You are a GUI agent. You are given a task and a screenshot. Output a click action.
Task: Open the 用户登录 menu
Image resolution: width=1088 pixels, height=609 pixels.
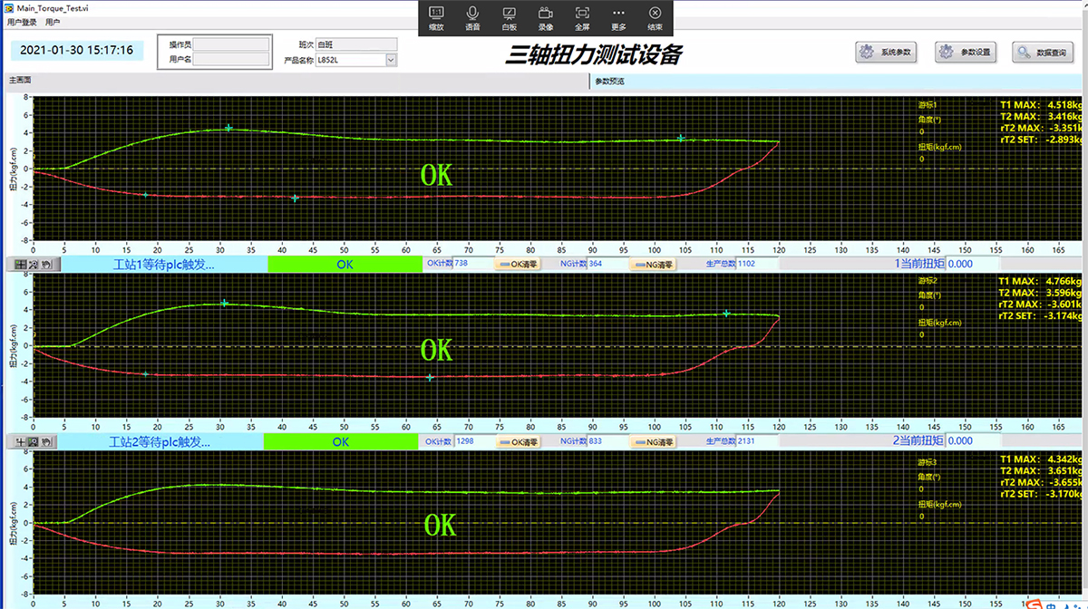click(x=22, y=21)
